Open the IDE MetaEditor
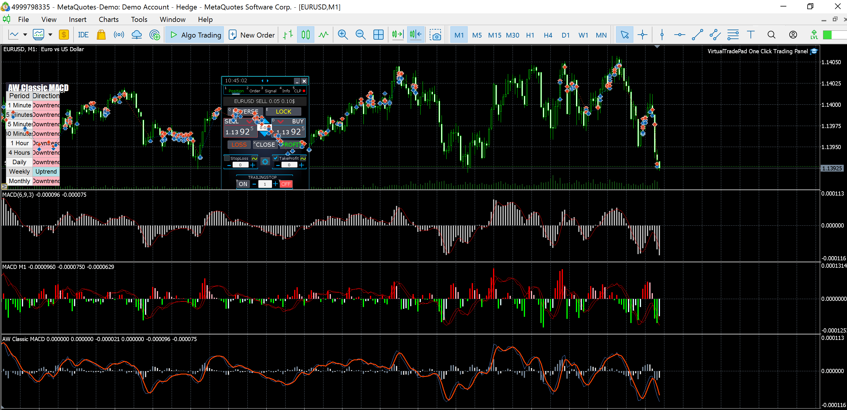This screenshot has height=410, width=847. pos(83,35)
